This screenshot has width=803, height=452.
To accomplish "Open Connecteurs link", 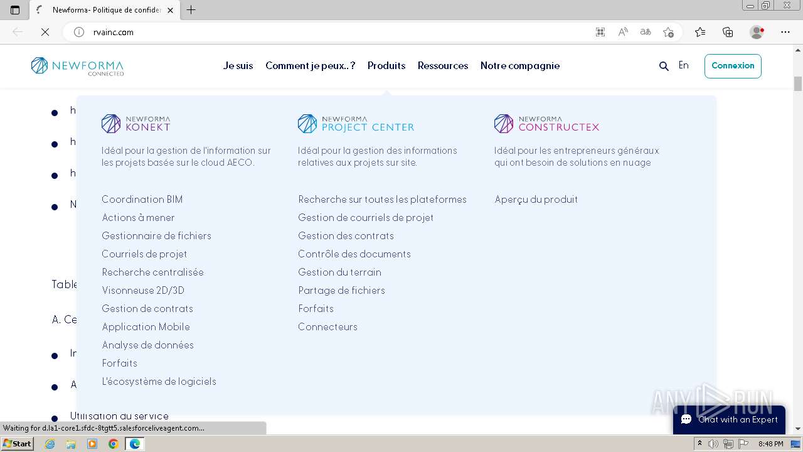I will click(328, 326).
